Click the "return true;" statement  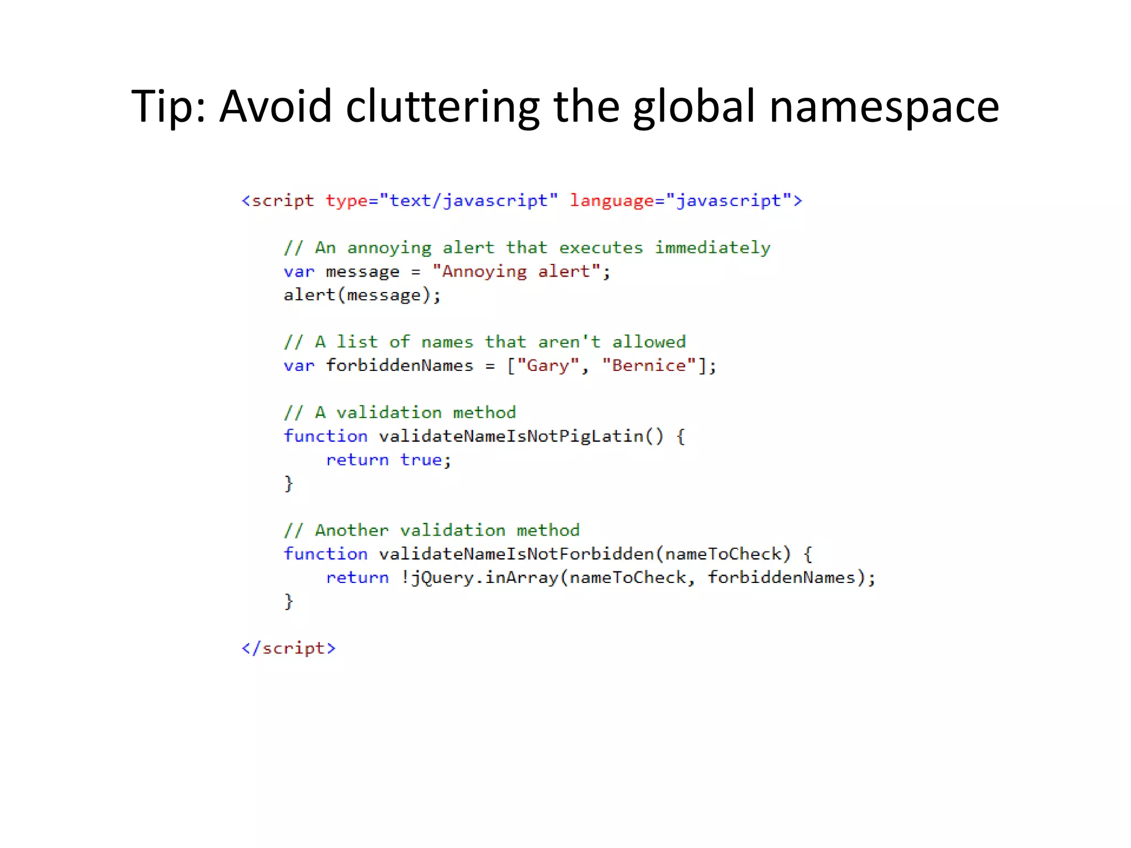coord(389,460)
